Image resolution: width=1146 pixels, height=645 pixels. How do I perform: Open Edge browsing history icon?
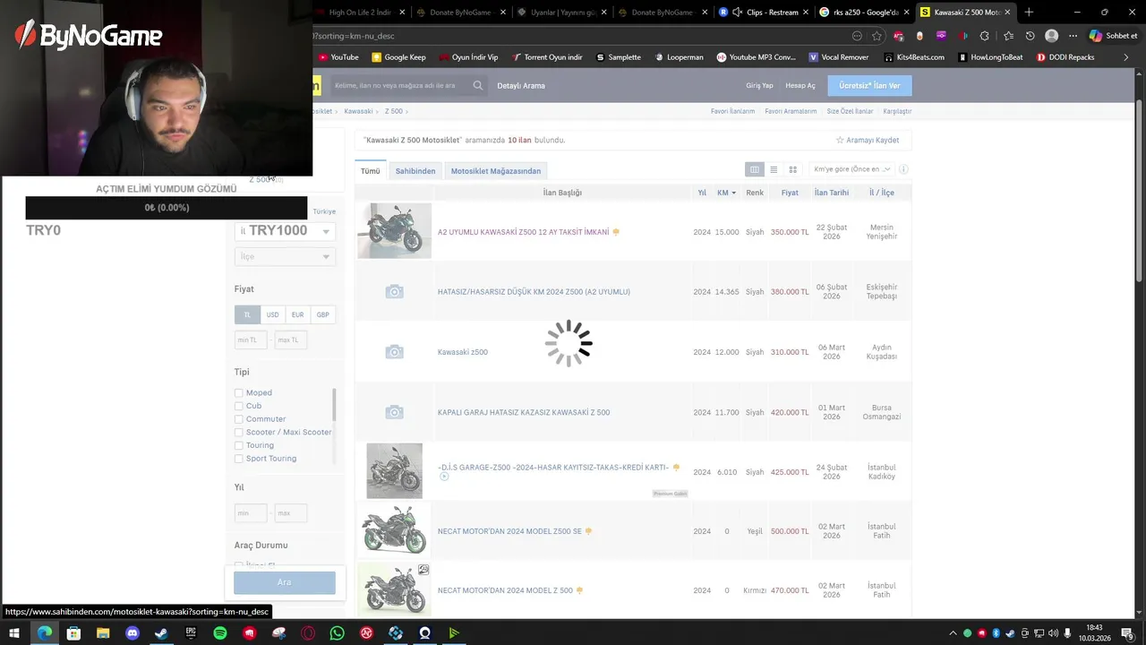[x=1030, y=36]
